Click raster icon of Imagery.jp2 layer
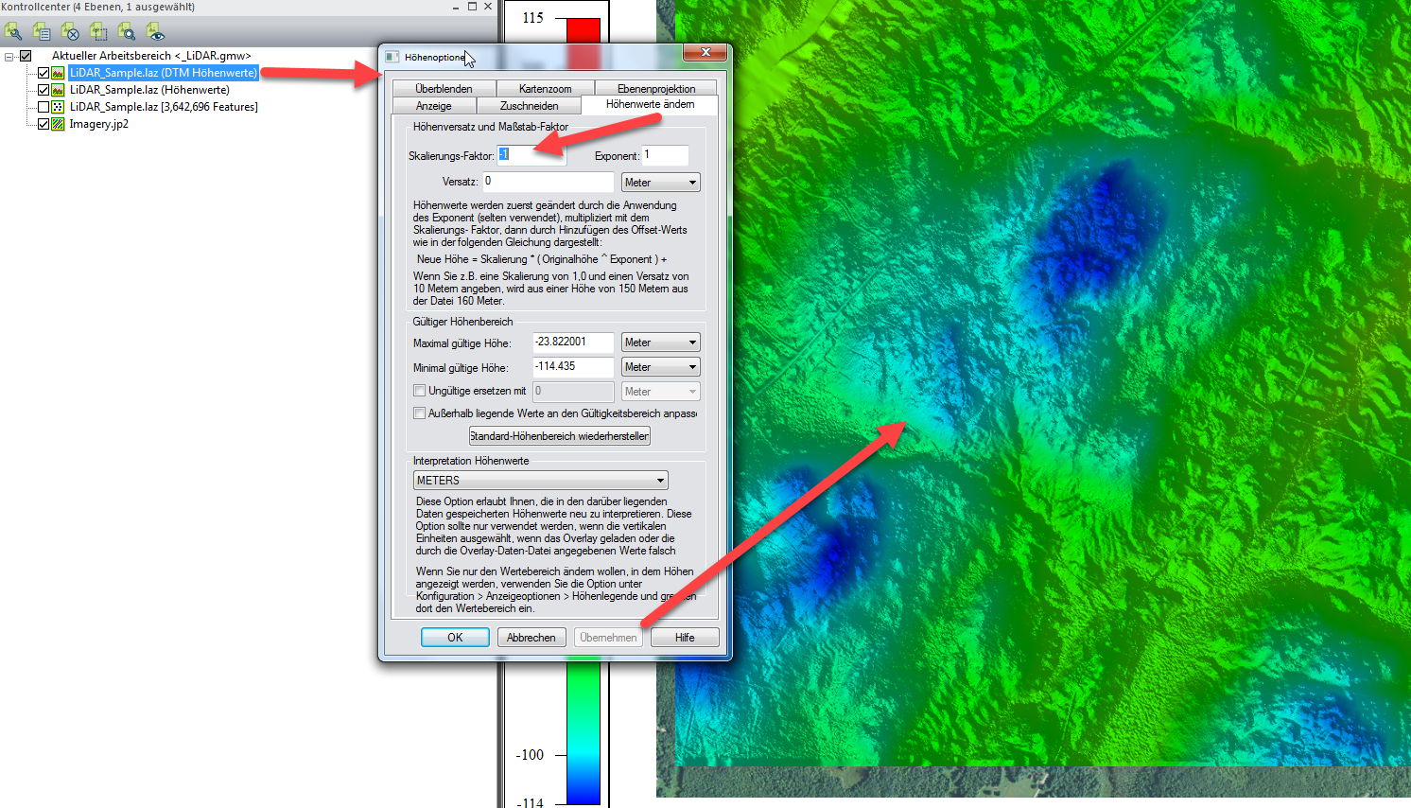This screenshot has height=808, width=1411. 58,124
